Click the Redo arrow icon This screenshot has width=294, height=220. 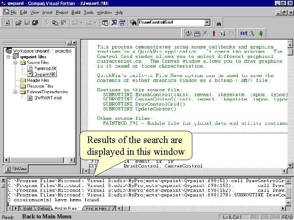tap(89, 23)
